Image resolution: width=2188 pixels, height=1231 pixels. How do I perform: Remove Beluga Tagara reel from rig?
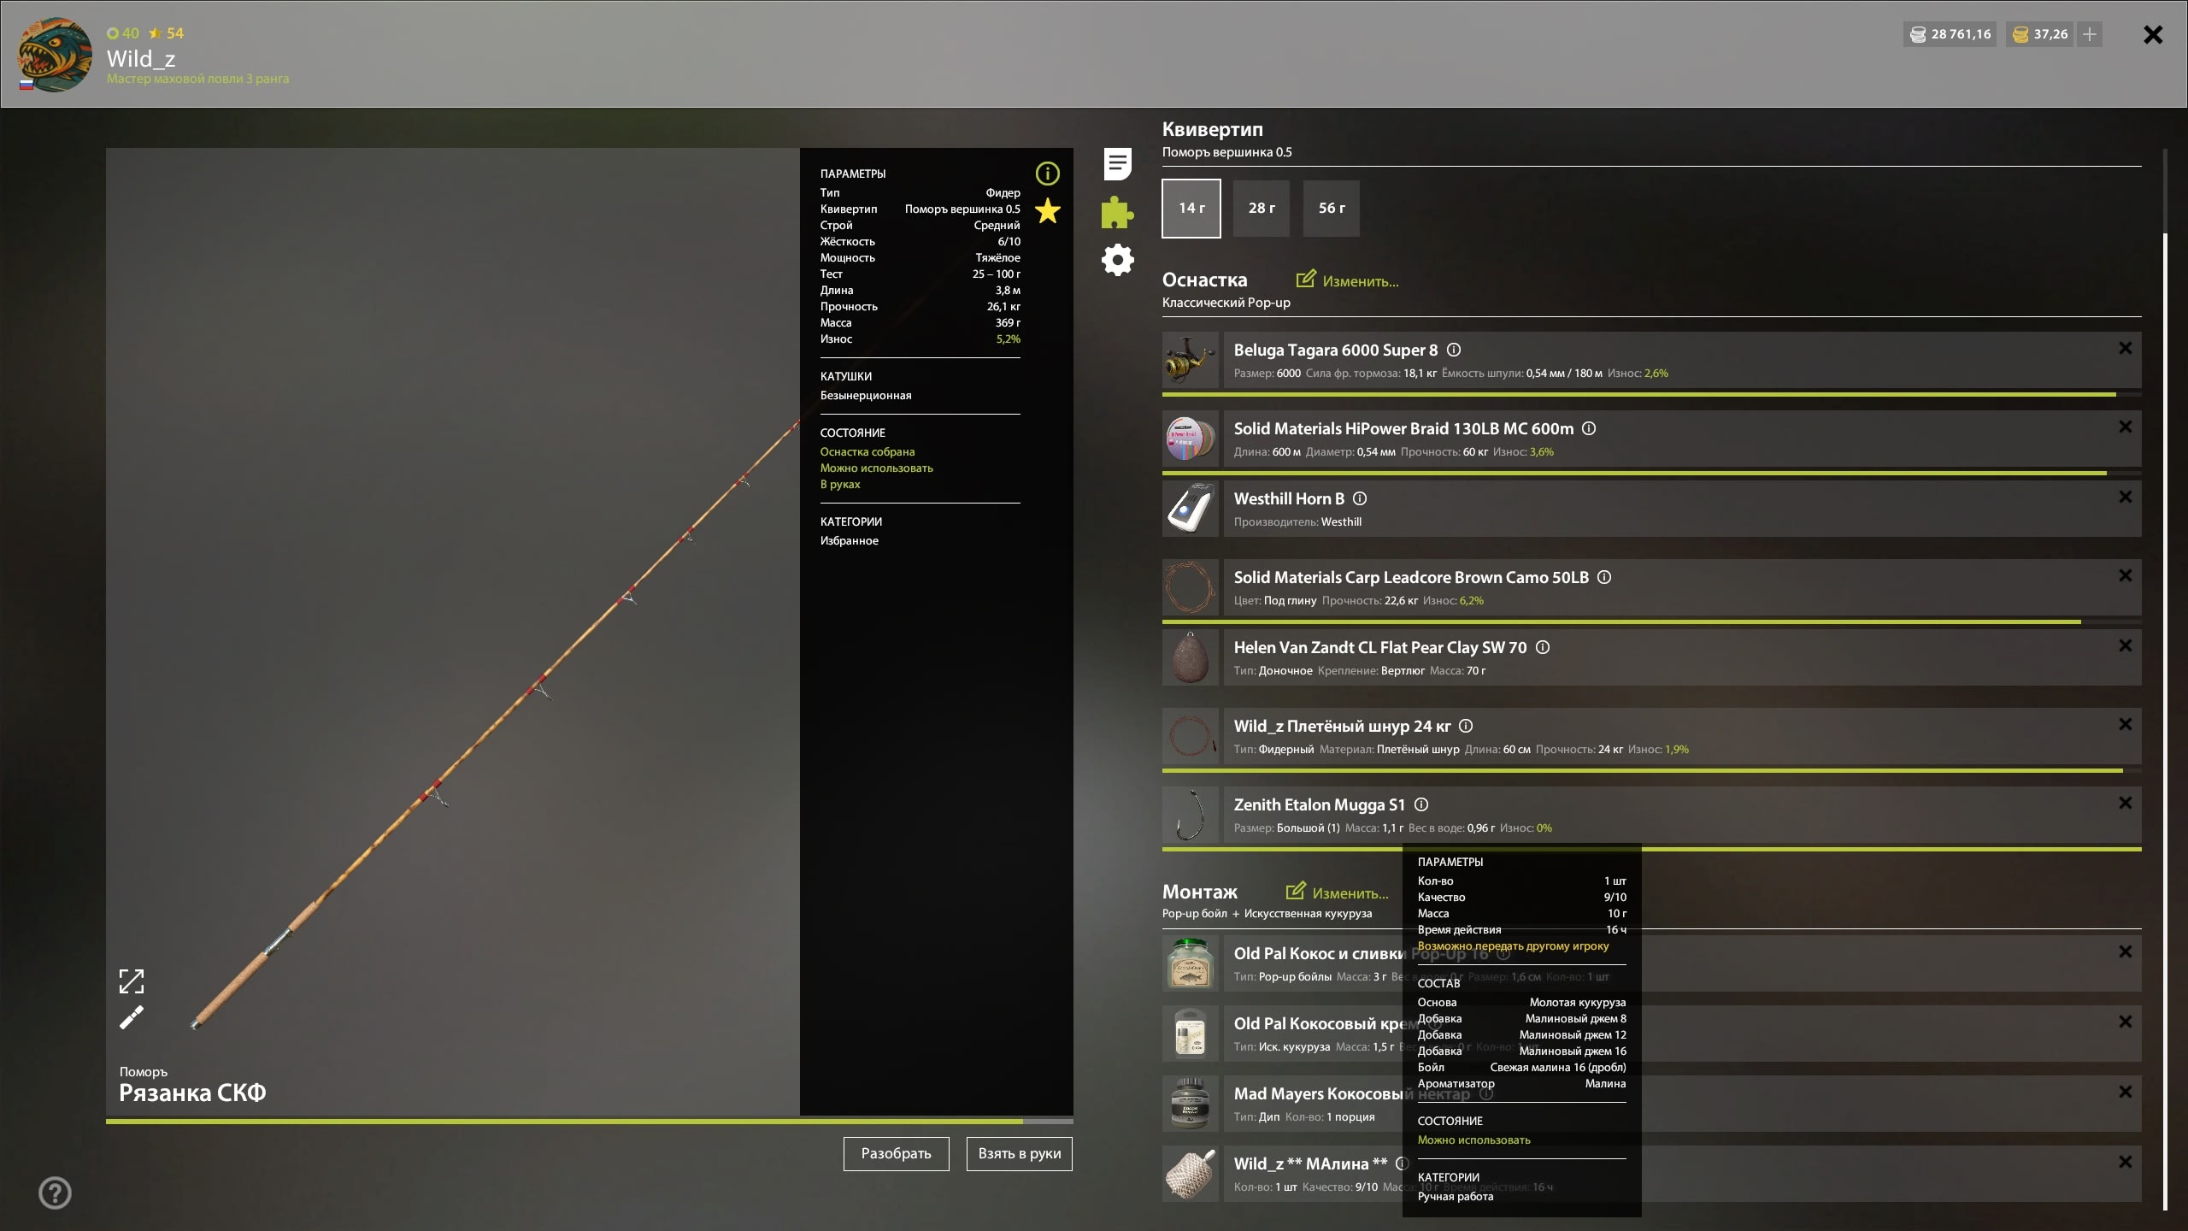(2125, 348)
